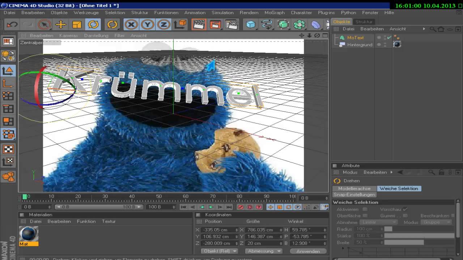Go to start of animation
Screen dimensions: 463x260
tap(184, 207)
